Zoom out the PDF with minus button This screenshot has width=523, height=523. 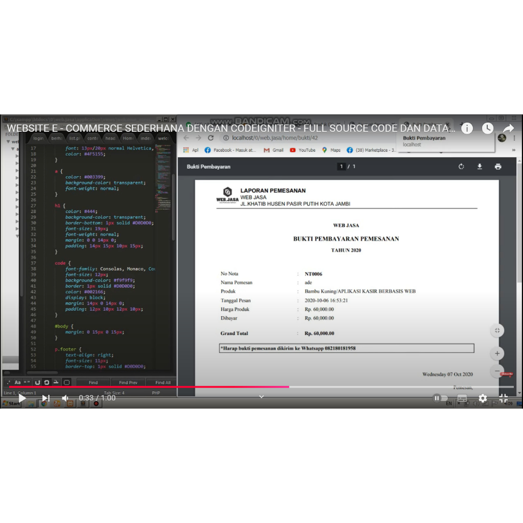click(497, 371)
